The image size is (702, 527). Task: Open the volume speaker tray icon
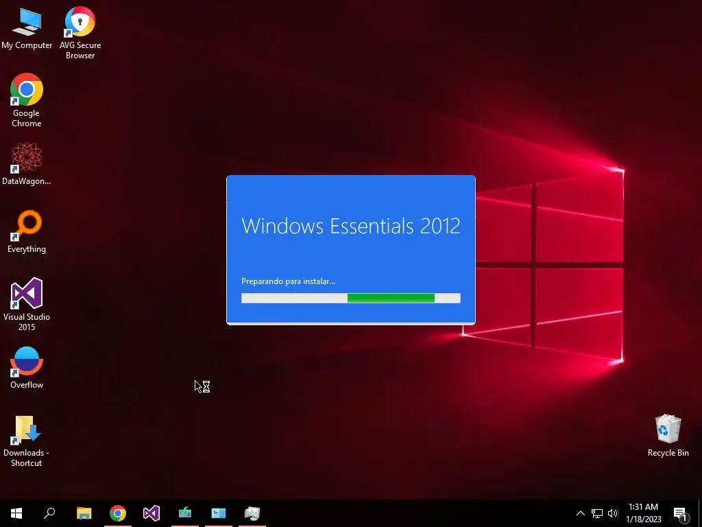click(613, 513)
